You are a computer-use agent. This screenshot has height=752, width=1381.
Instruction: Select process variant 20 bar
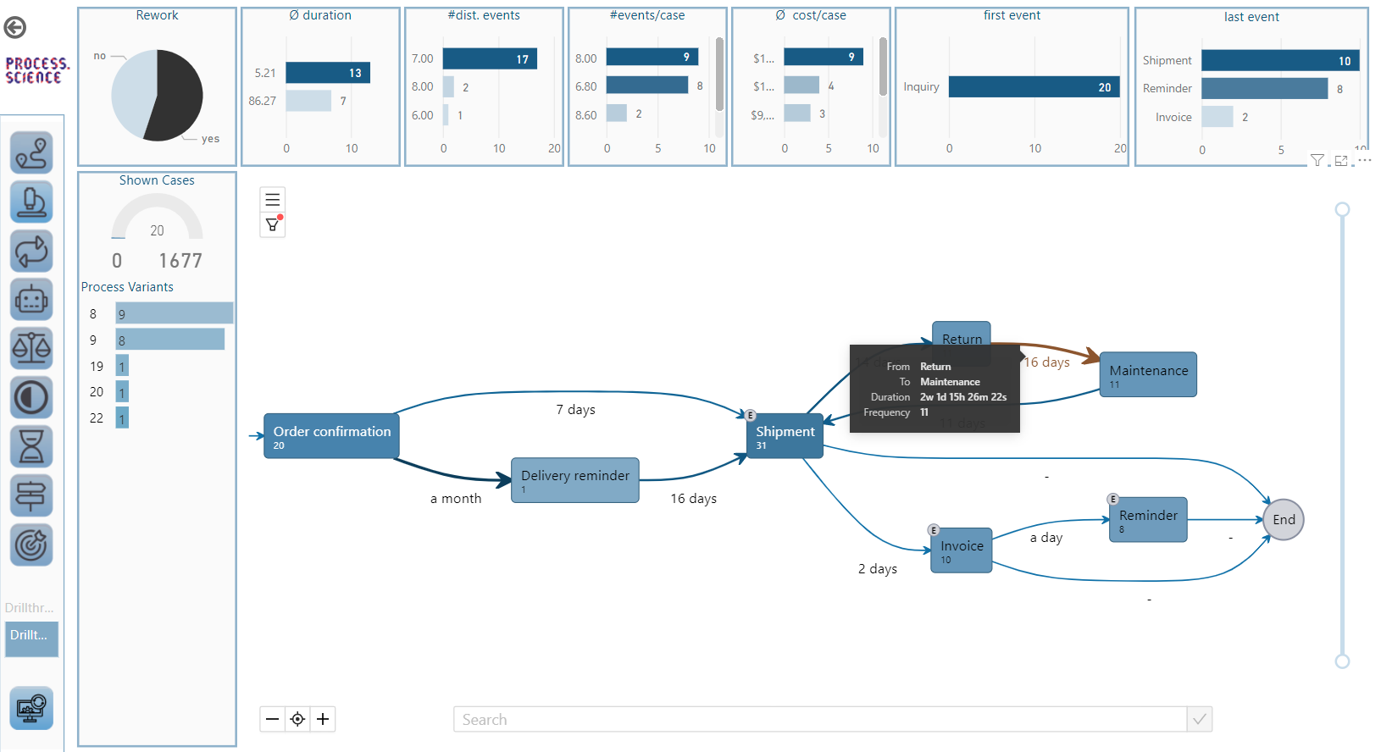(x=122, y=392)
